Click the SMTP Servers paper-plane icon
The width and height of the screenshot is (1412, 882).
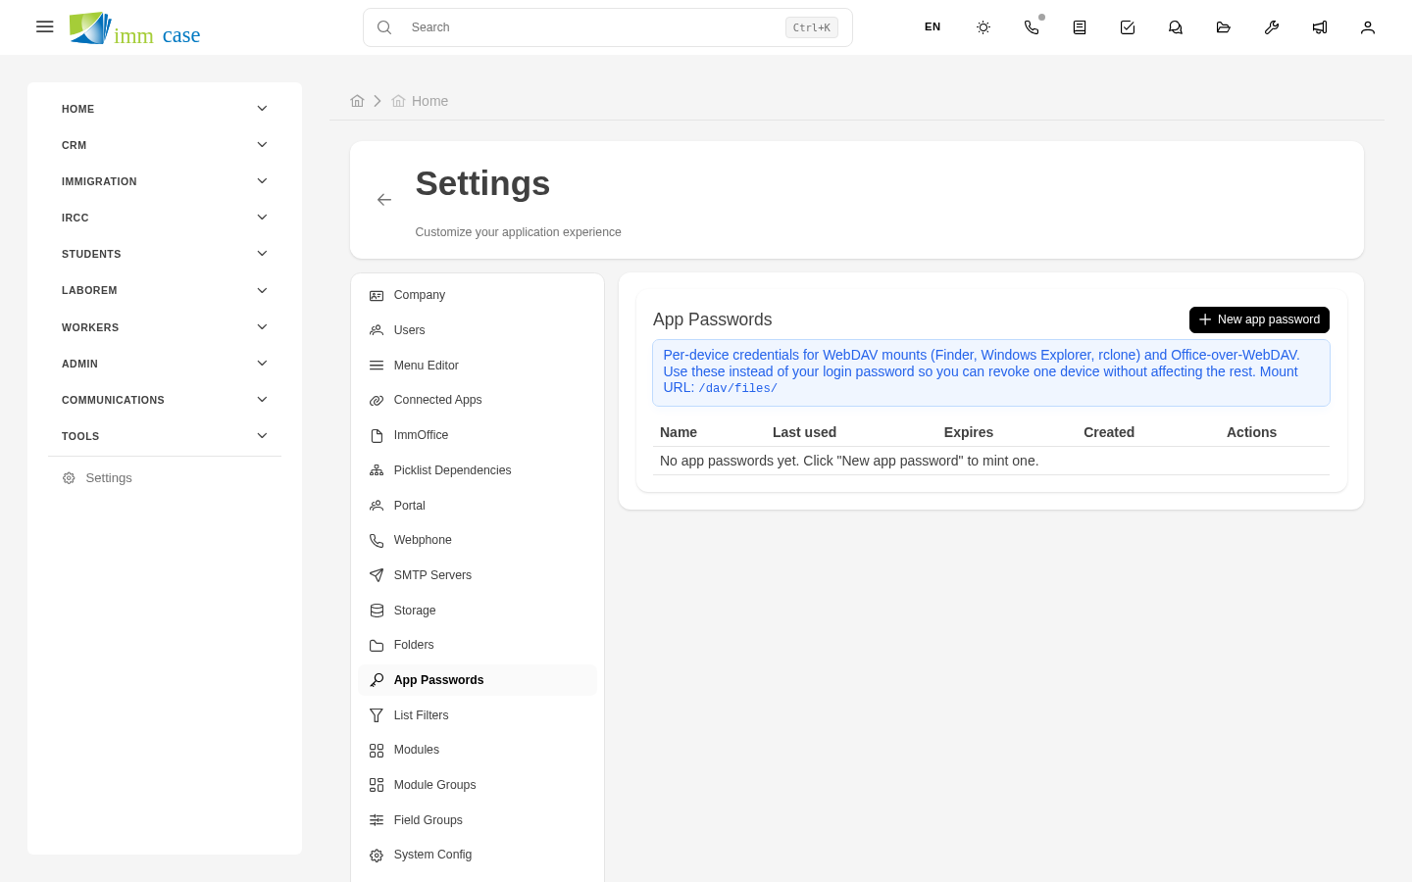377,575
